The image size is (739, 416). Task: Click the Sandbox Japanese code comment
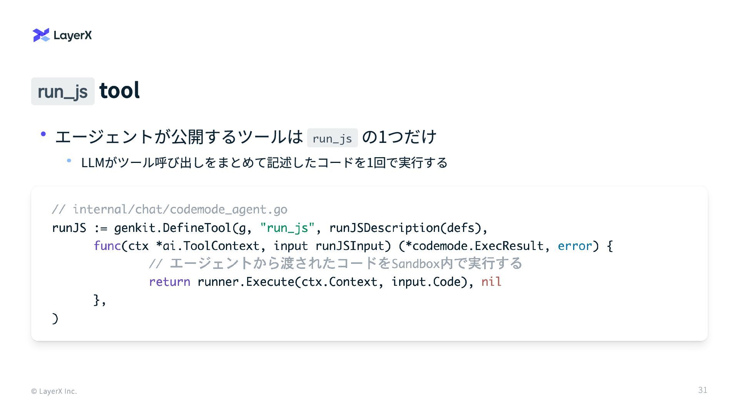click(335, 263)
